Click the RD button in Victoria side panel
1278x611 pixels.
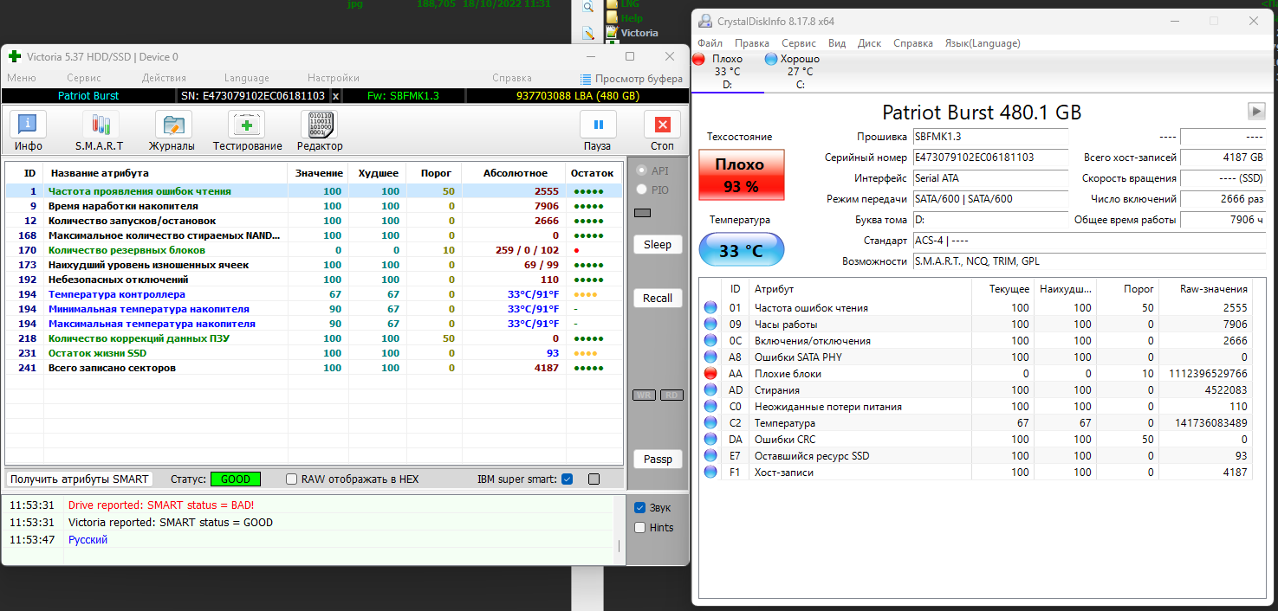[x=672, y=396]
